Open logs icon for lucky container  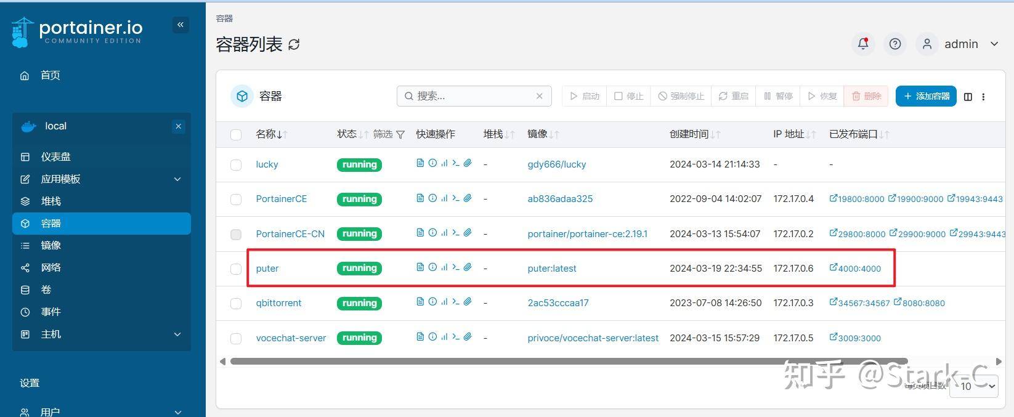(x=420, y=163)
